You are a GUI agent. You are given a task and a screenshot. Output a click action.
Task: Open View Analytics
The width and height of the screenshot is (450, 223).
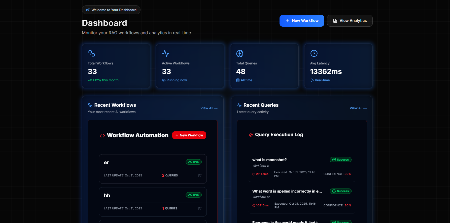coord(350,21)
